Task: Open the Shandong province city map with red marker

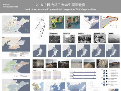Action: tap(16, 25)
